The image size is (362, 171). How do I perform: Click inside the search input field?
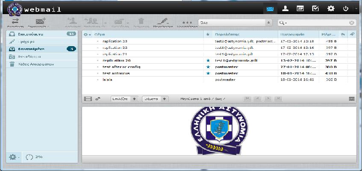(318, 23)
